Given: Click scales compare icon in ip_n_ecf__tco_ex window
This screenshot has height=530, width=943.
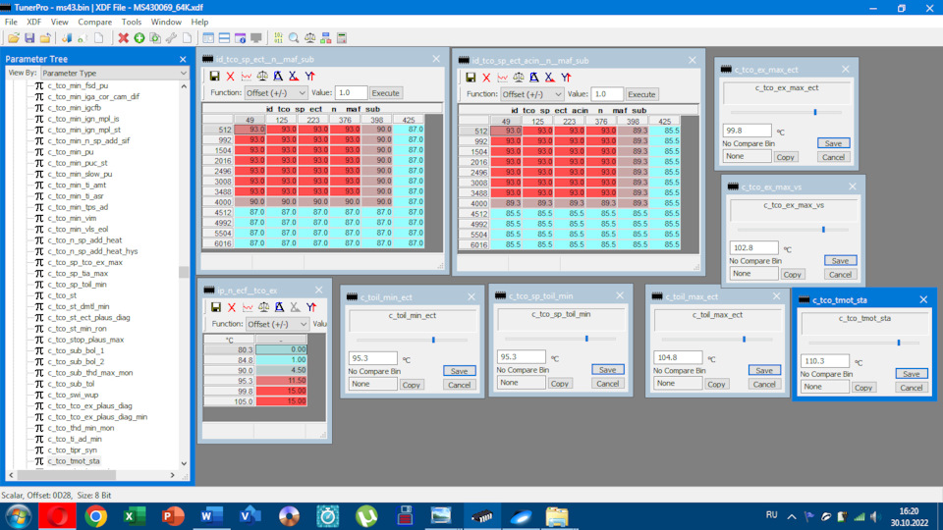Looking at the screenshot, I should click(263, 307).
